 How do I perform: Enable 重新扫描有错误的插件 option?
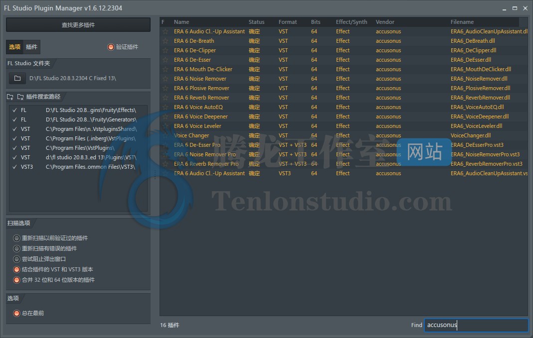(16, 248)
